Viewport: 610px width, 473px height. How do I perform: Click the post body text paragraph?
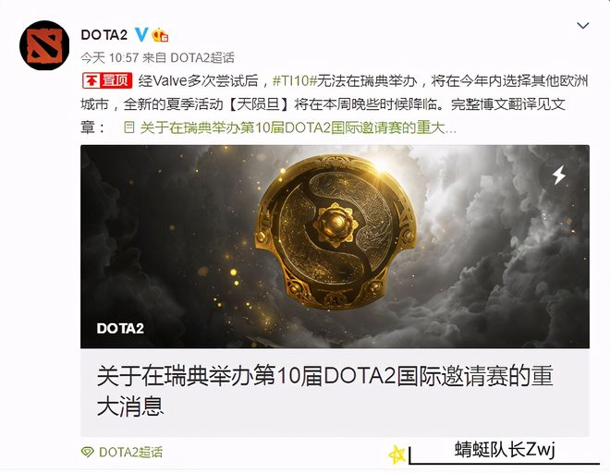point(335,104)
